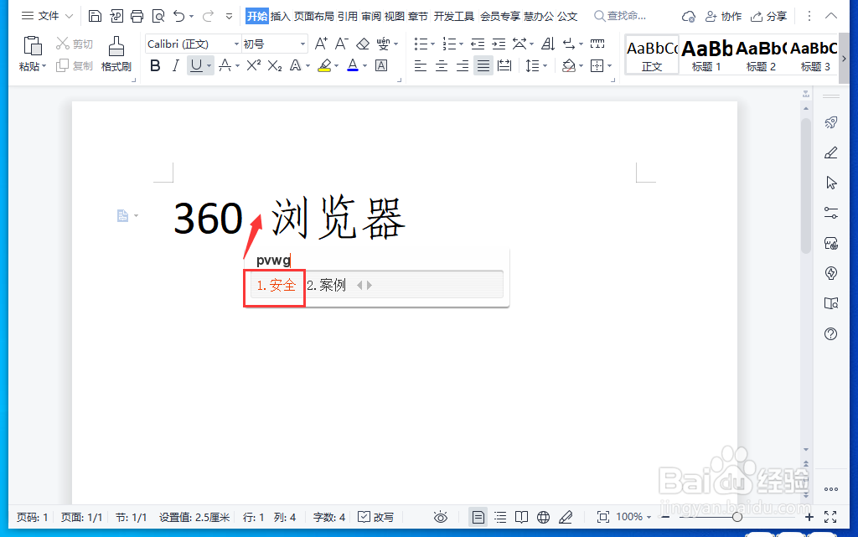Click the 分享 button
Viewport: 858px width, 537px height.
tap(768, 17)
